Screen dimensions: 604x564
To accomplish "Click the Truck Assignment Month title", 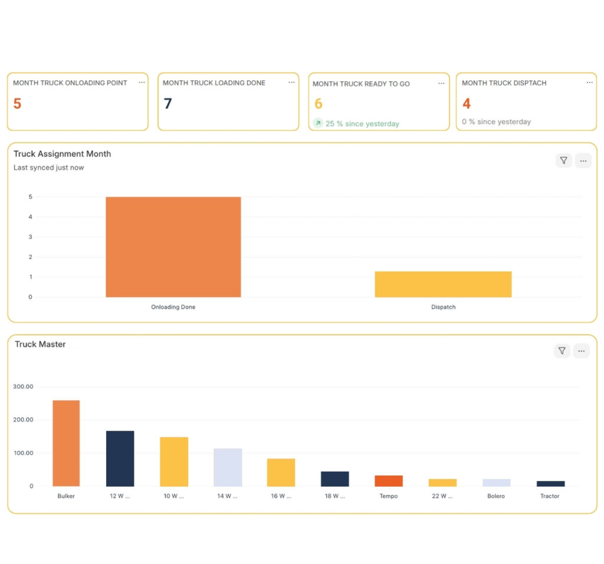I will coord(62,154).
